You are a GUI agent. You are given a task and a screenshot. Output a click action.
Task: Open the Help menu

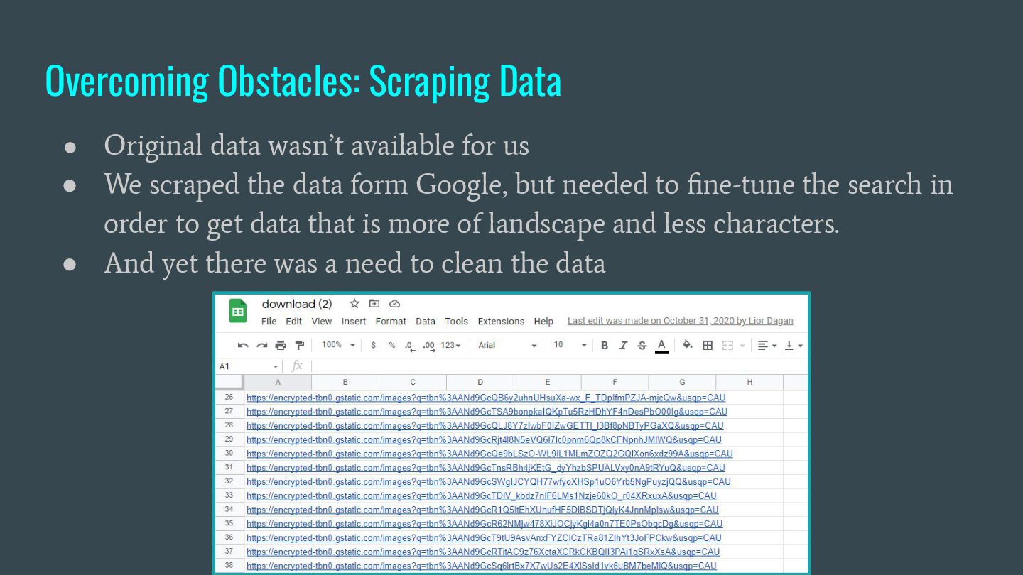[543, 322]
